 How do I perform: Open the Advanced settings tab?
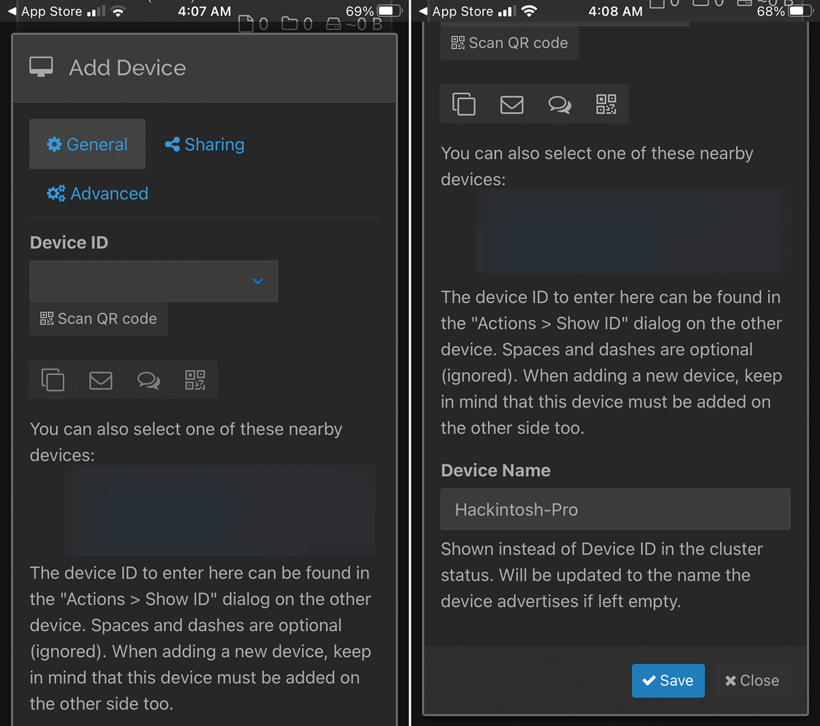pyautogui.click(x=96, y=193)
